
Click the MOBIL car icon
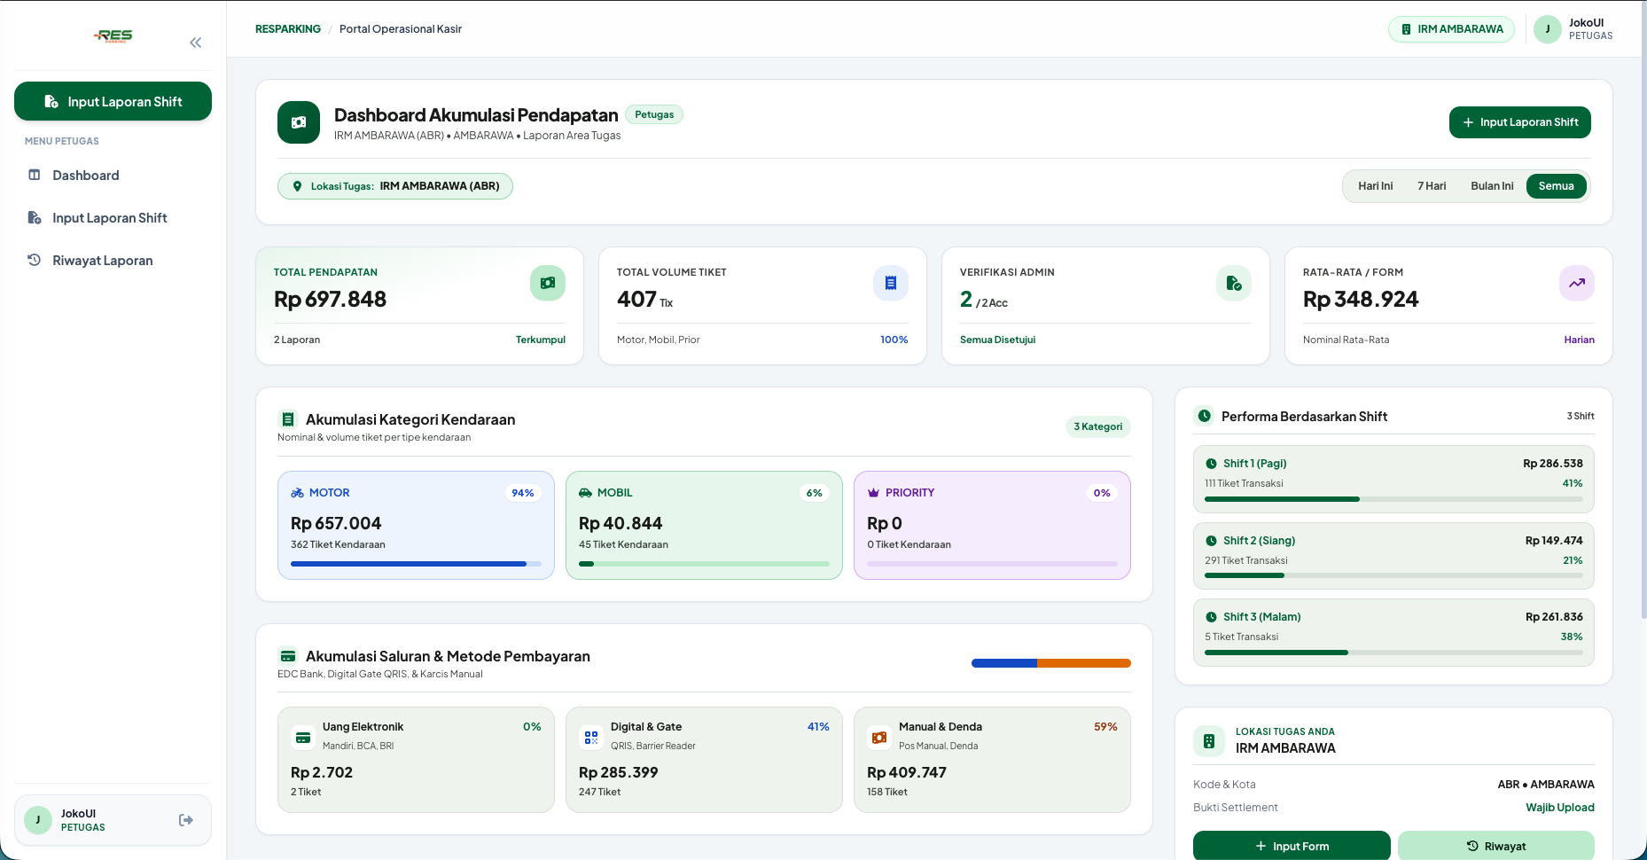[586, 493]
